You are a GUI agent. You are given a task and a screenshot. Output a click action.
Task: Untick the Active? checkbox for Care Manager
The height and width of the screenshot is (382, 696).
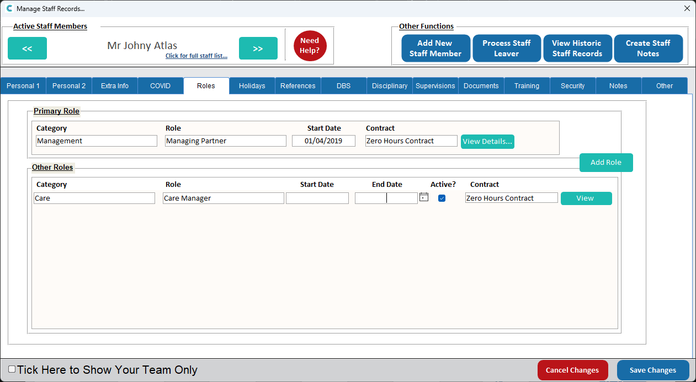coord(442,198)
